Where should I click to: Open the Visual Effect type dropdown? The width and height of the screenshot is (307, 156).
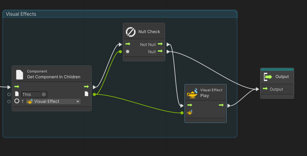point(53,101)
